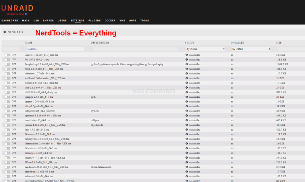
Task: Click the Unraid logo
Action: point(17,8)
